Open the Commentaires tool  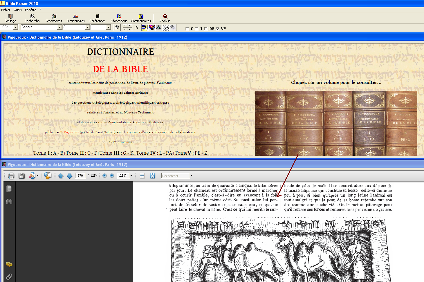141,18
